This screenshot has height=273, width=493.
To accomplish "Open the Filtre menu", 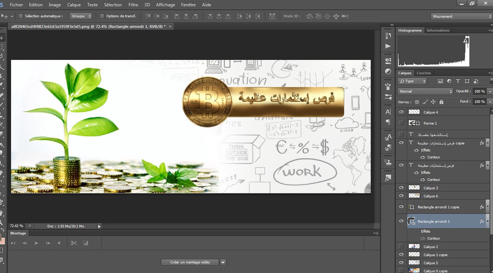I will [133, 5].
